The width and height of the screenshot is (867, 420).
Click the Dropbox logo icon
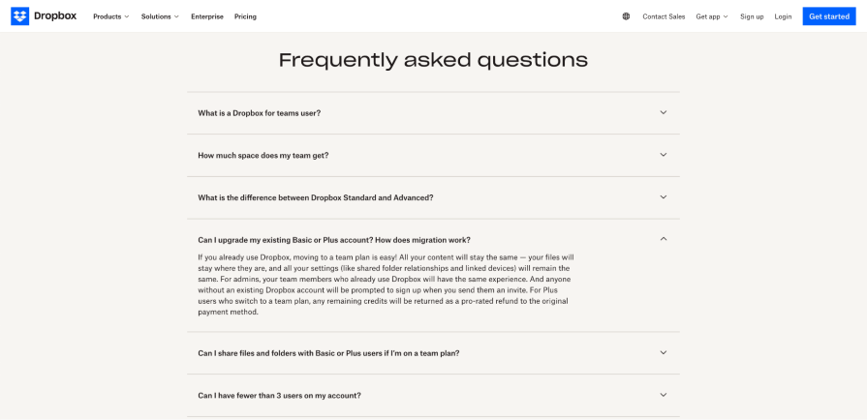(19, 16)
